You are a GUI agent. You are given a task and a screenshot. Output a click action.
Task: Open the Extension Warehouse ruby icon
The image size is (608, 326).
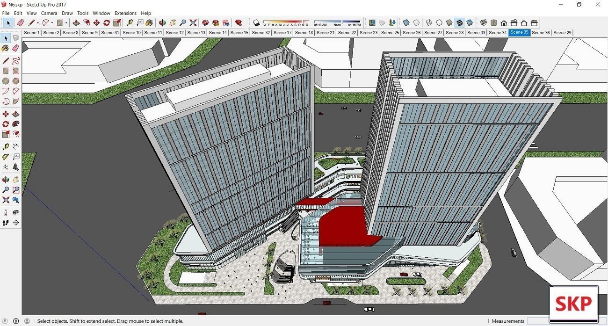pos(239,22)
